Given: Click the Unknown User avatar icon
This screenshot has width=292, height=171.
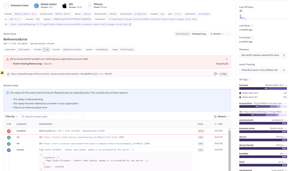Looking at the screenshot, I should click(x=6, y=6).
